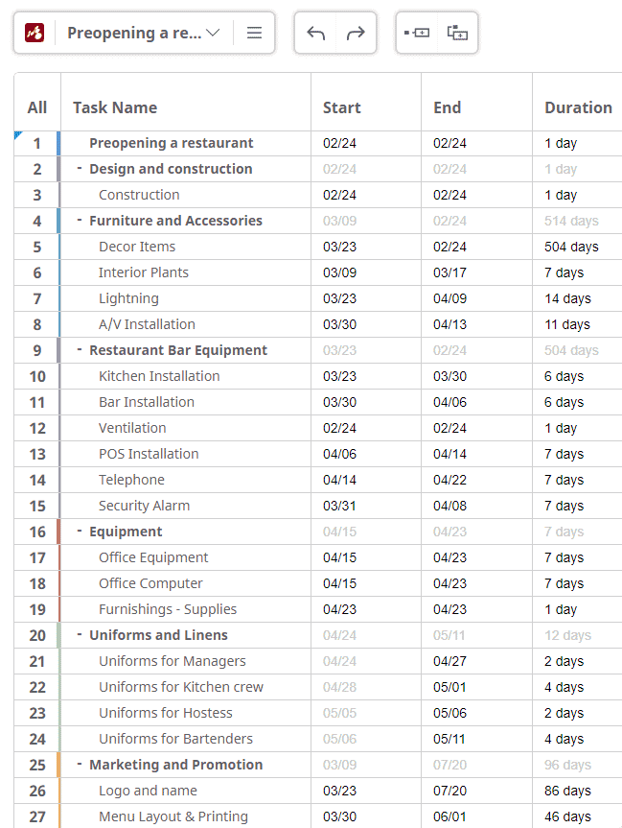Select the 'Decor Items' task
The image size is (622, 828).
tap(137, 247)
